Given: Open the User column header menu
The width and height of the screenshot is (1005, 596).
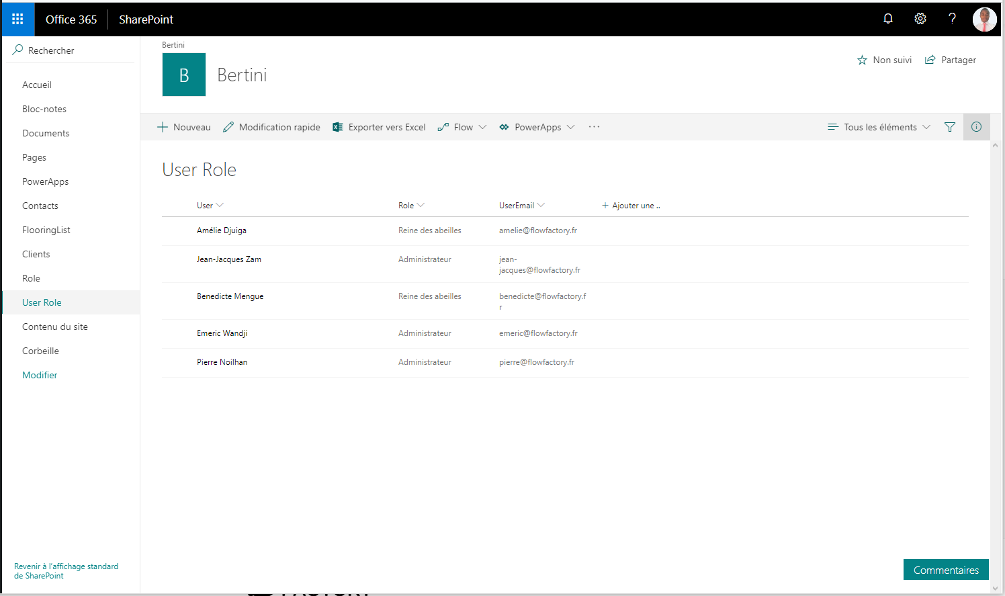Looking at the screenshot, I should [210, 206].
